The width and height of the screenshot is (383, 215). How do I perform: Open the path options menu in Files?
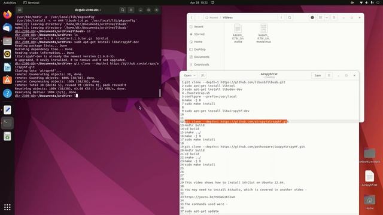click(281, 17)
